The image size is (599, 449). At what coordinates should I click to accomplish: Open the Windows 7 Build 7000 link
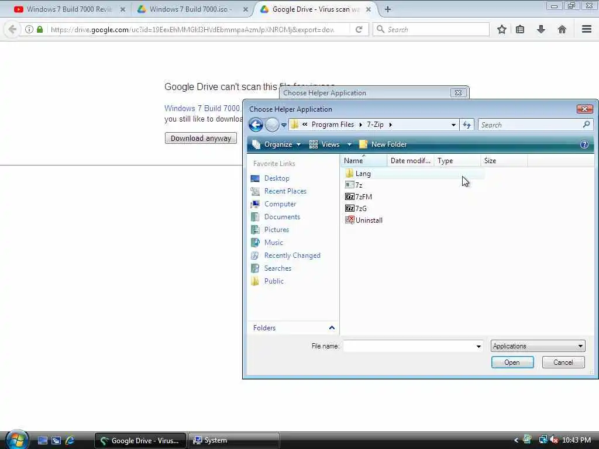[x=202, y=108]
